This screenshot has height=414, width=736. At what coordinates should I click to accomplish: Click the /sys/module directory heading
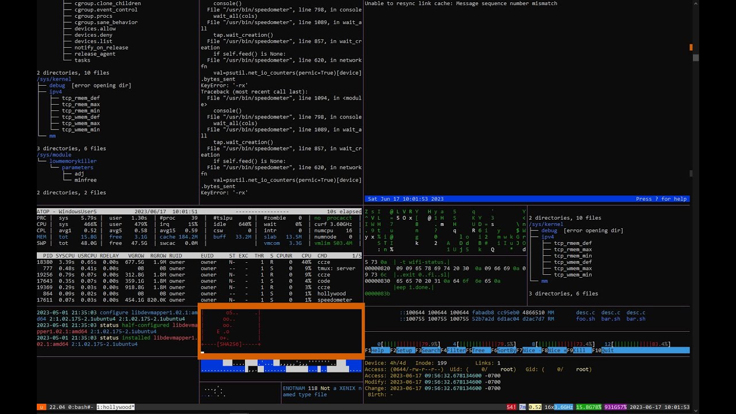pyautogui.click(x=54, y=155)
